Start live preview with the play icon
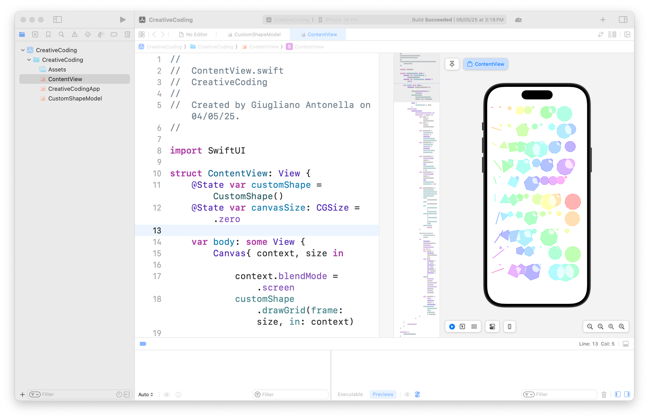649x419 pixels. pyautogui.click(x=452, y=327)
